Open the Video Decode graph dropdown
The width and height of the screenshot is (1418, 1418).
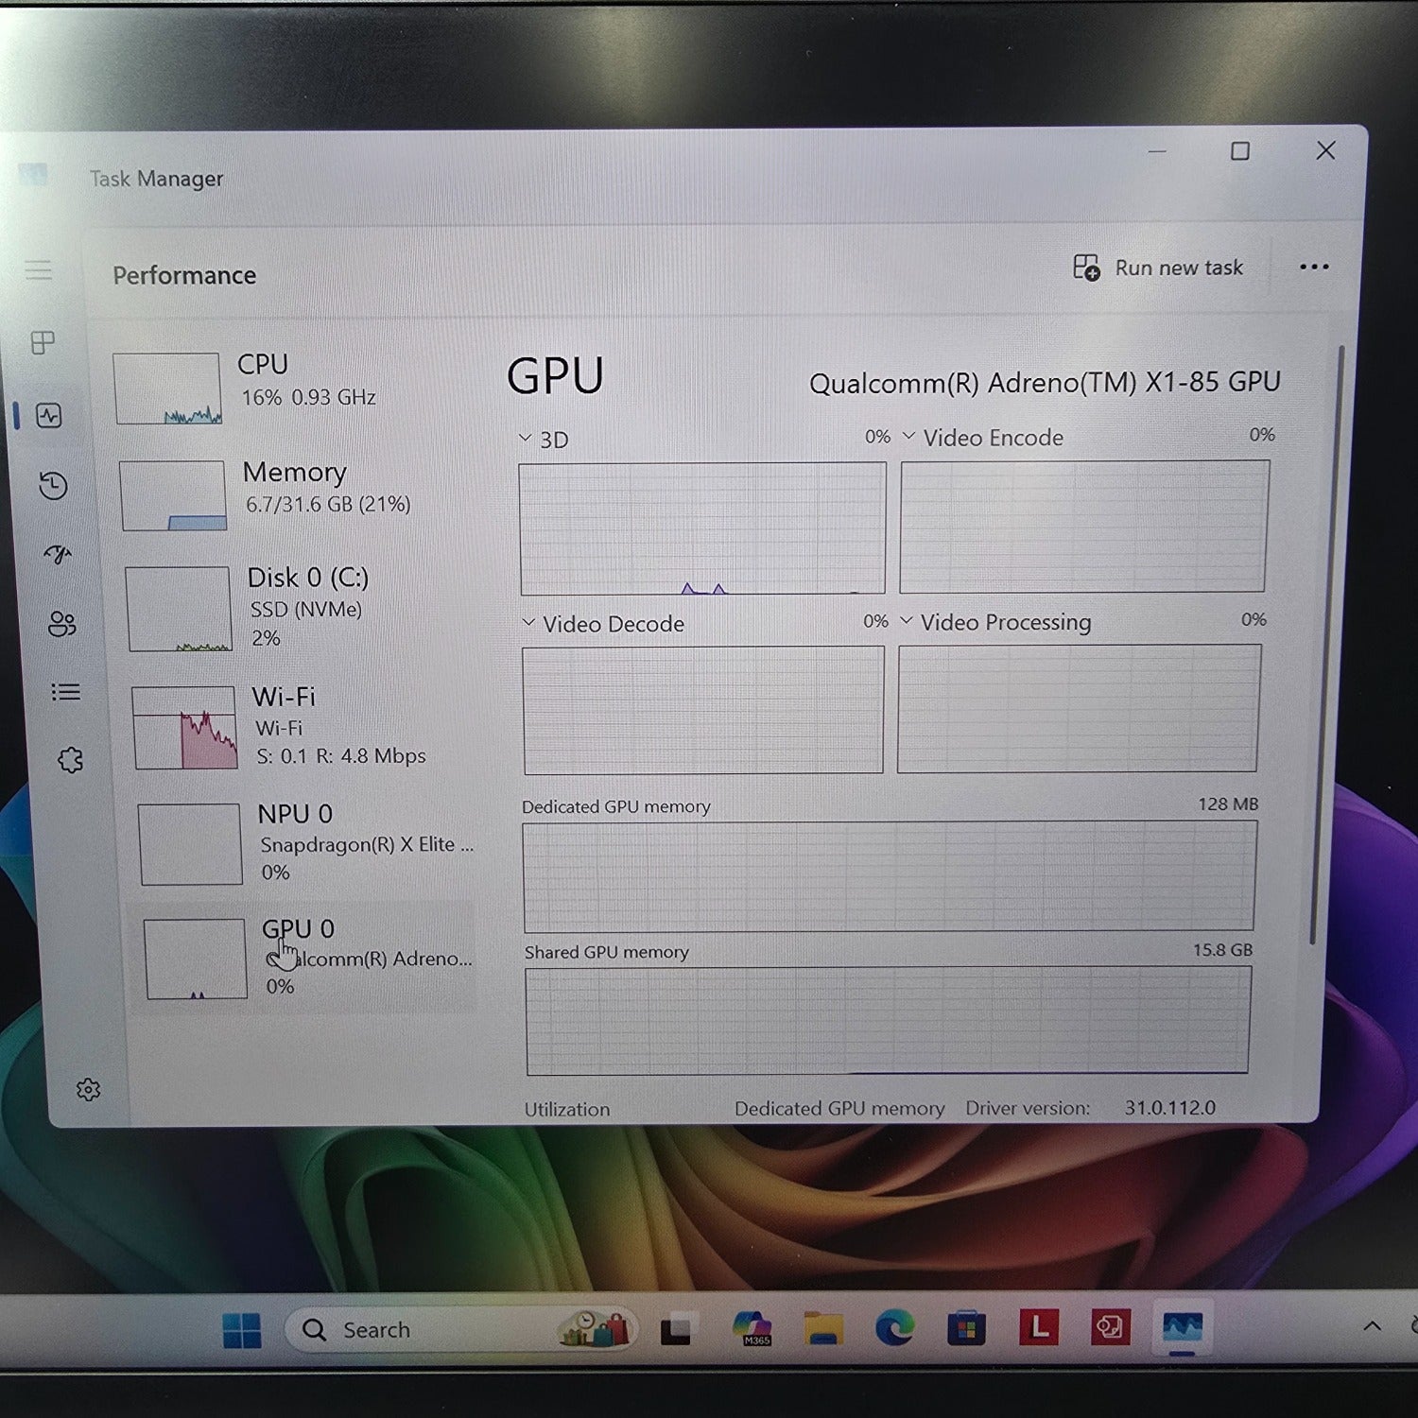[529, 623]
